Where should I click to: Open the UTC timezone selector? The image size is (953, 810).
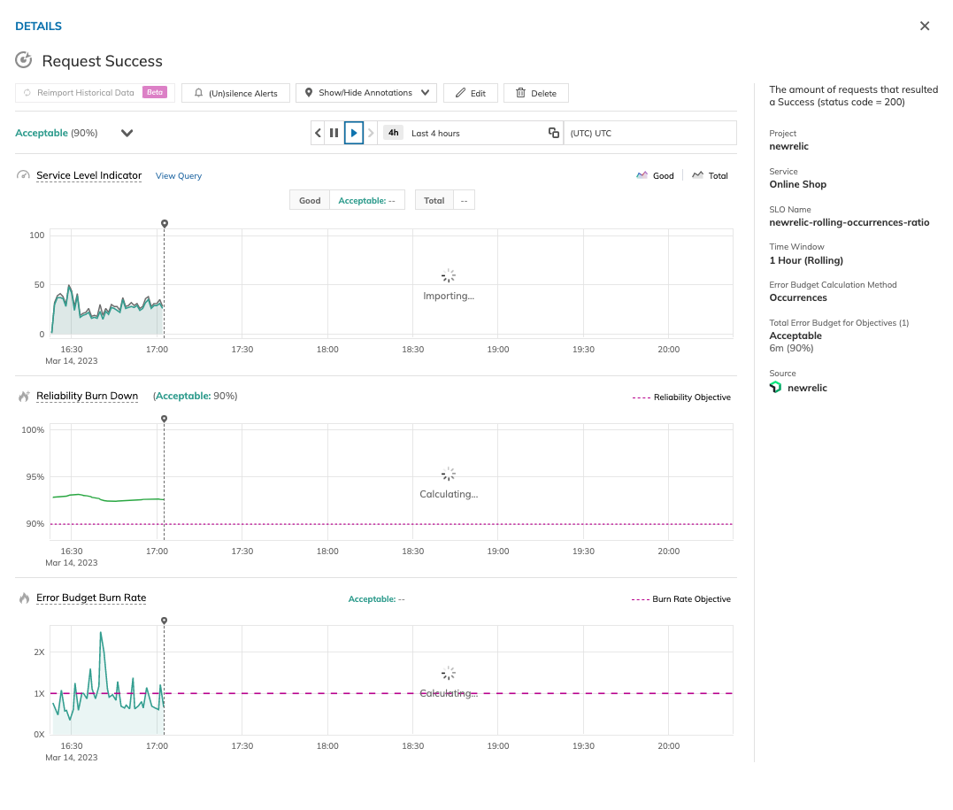(x=649, y=133)
